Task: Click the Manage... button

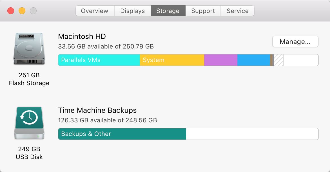Action: click(x=295, y=41)
